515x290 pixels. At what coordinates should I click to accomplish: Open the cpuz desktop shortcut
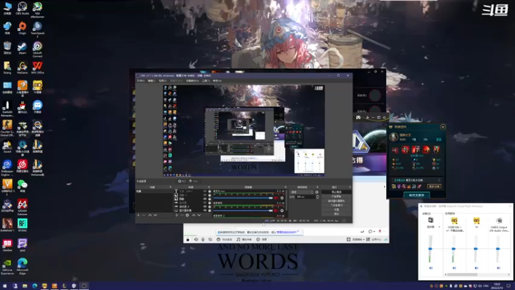tap(22, 246)
